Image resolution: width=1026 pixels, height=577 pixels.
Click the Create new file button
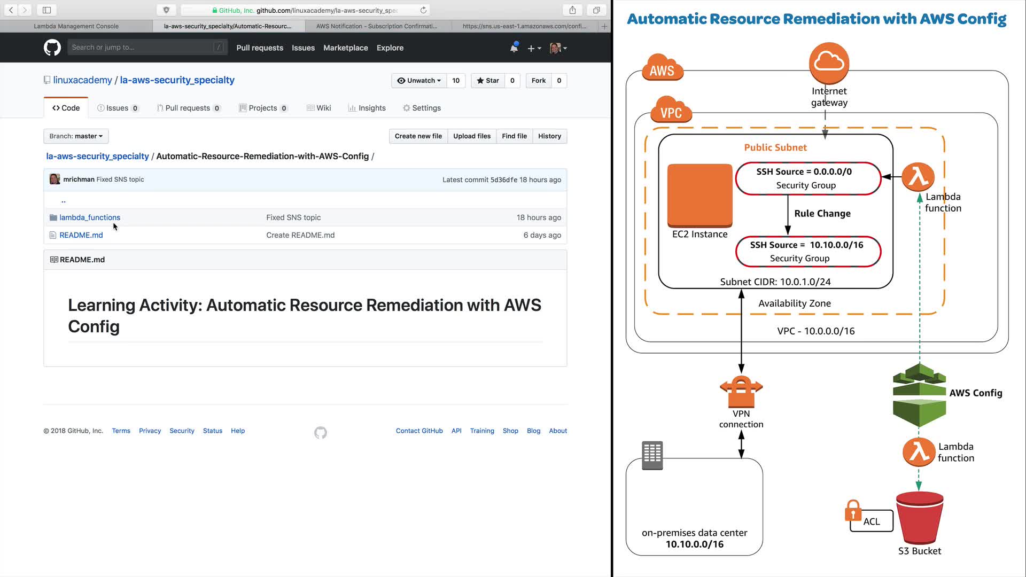click(x=418, y=136)
